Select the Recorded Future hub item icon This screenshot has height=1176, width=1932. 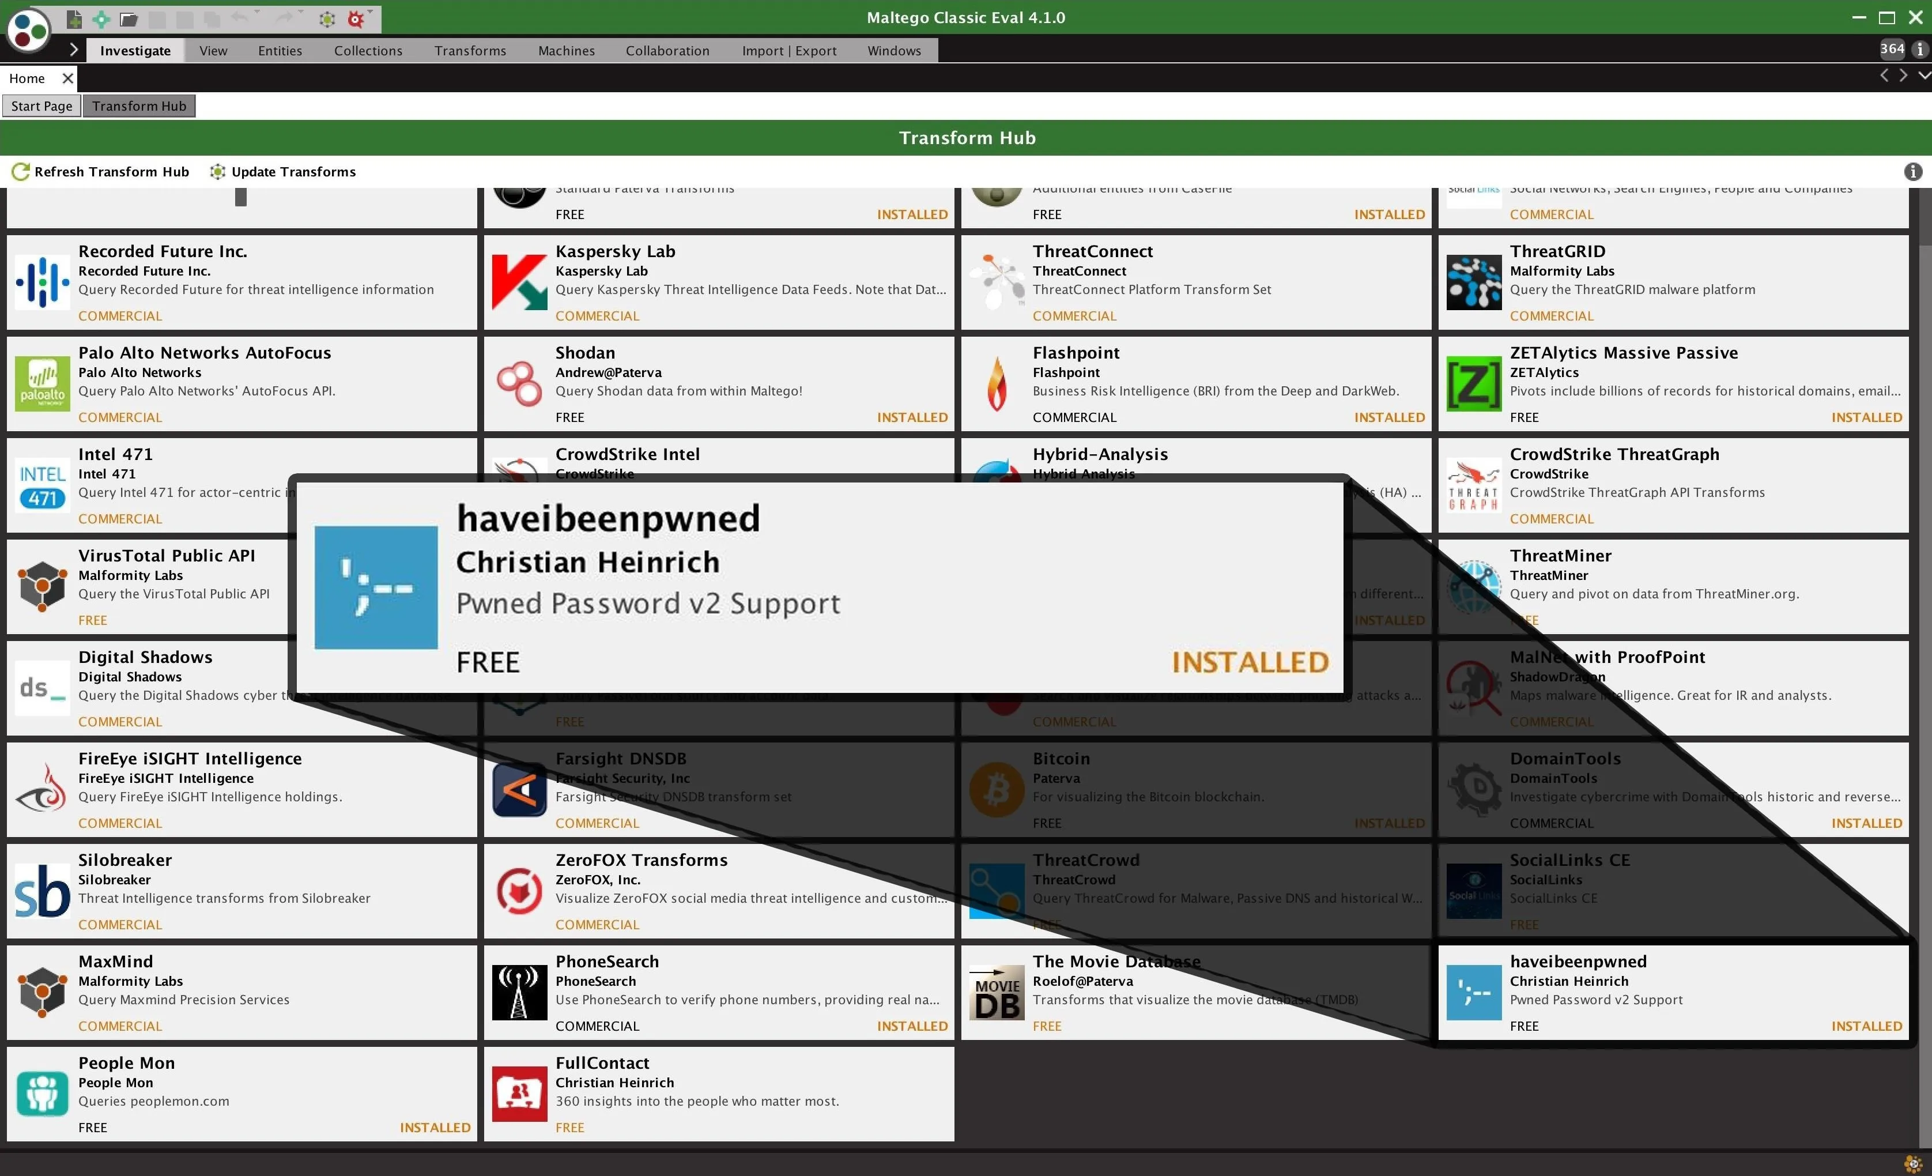(x=42, y=283)
